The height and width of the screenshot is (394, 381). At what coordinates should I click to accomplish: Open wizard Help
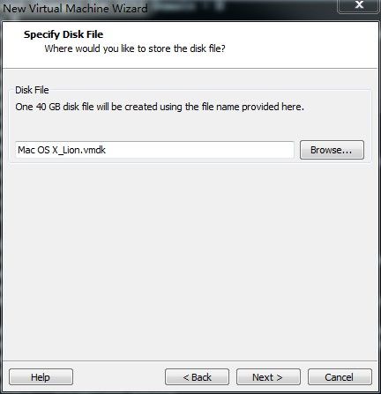[x=41, y=377]
